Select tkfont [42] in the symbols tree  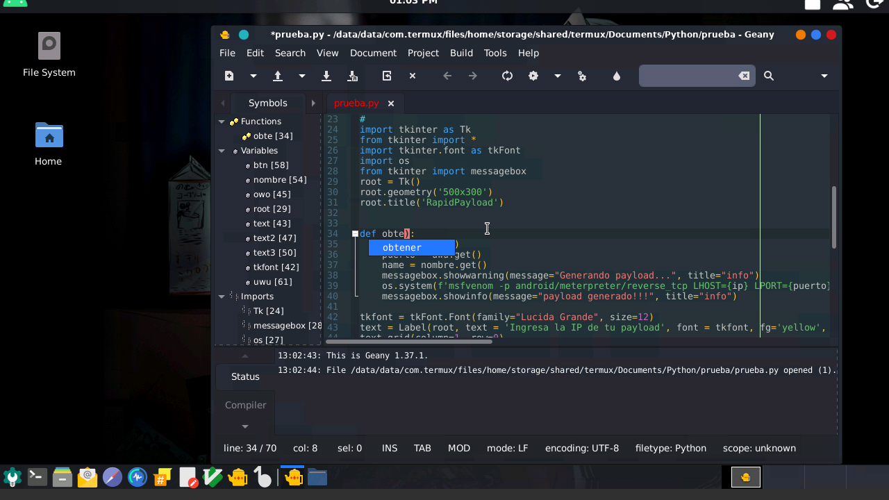[276, 267]
